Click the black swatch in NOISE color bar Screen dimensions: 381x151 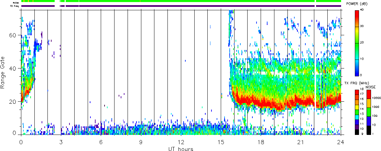point(369,130)
